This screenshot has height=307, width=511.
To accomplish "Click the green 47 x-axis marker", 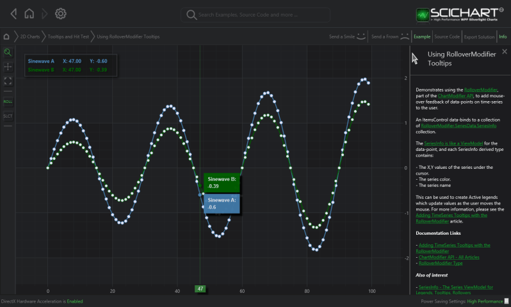I will [x=200, y=288].
